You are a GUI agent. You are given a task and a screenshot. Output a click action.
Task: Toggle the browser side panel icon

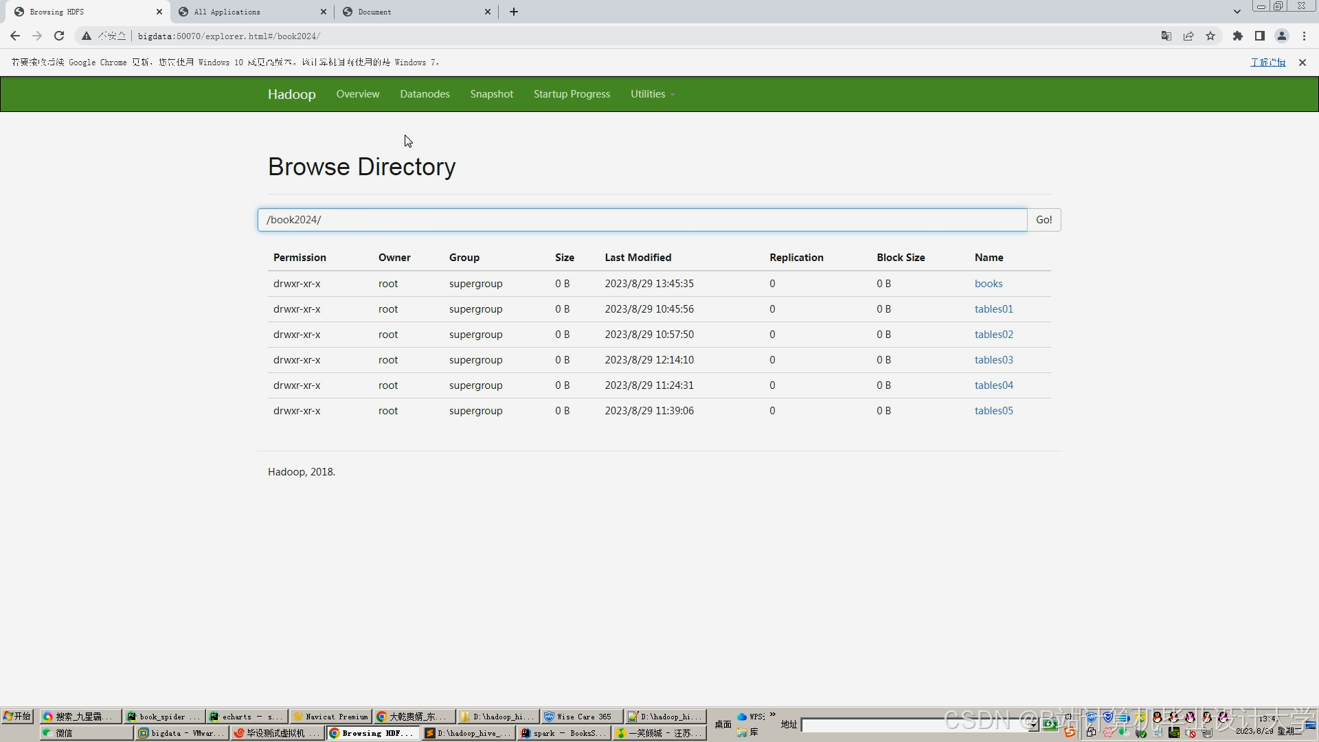[1259, 36]
